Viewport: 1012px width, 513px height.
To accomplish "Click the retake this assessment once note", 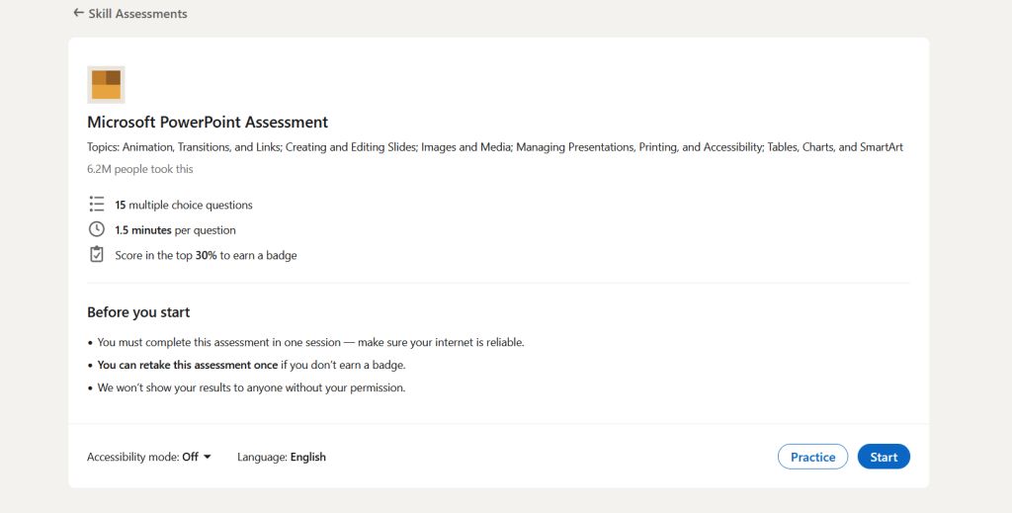I will point(251,365).
